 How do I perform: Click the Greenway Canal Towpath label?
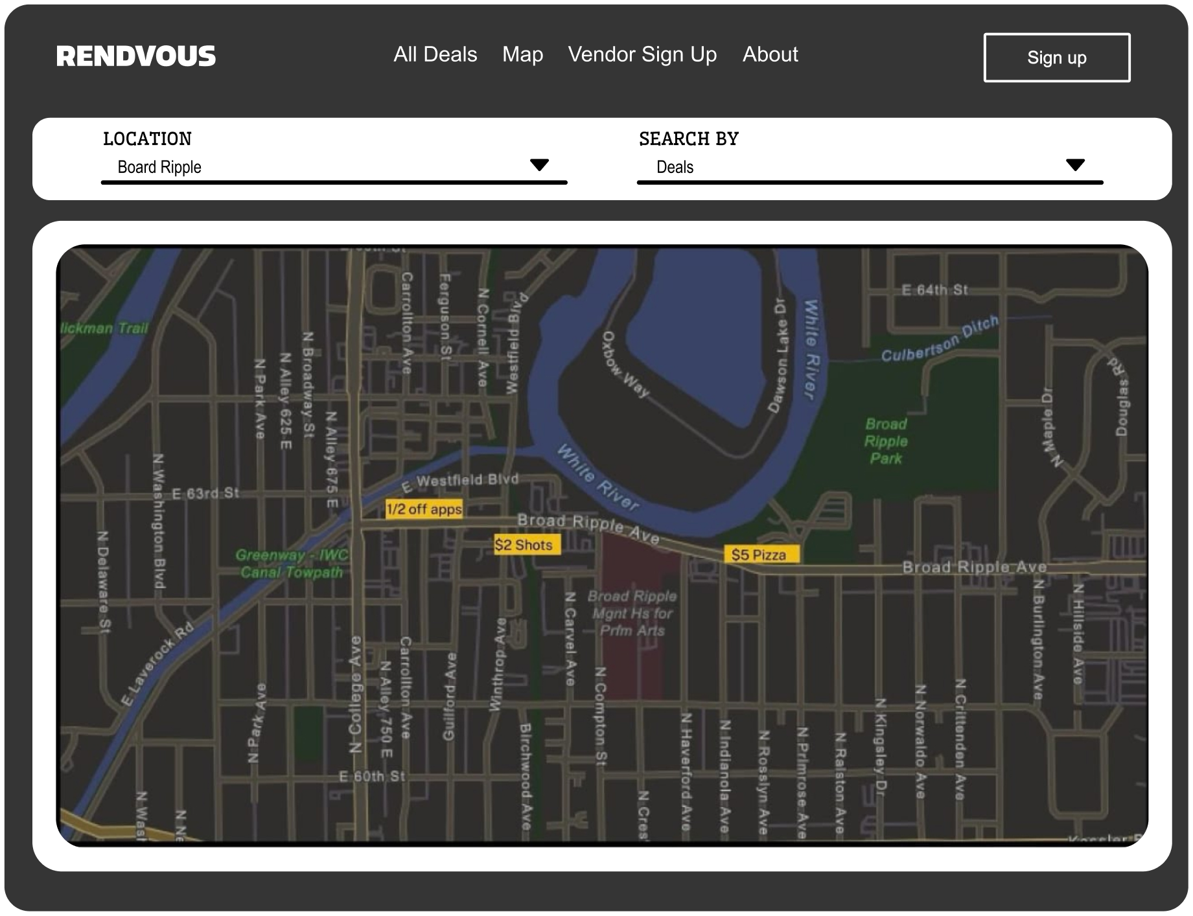coord(292,564)
